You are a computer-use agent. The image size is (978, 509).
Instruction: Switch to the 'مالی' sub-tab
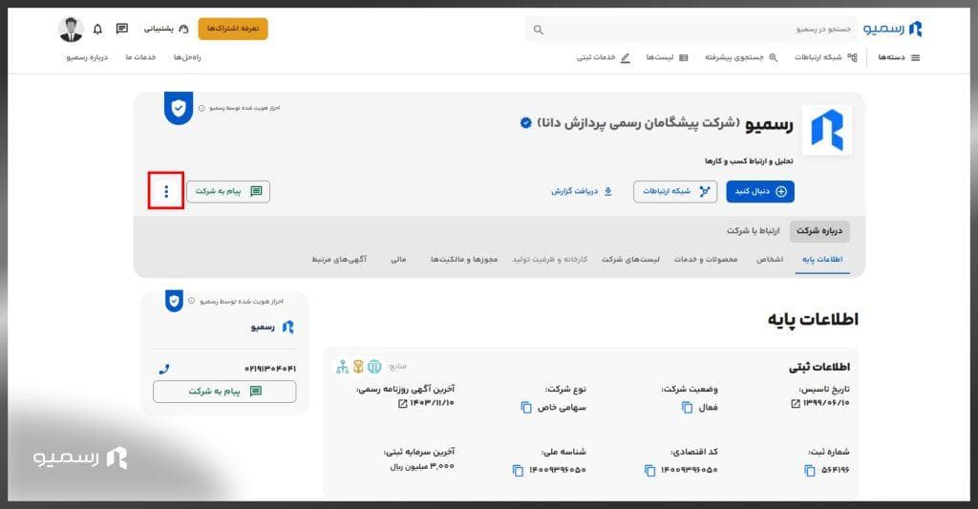(398, 260)
